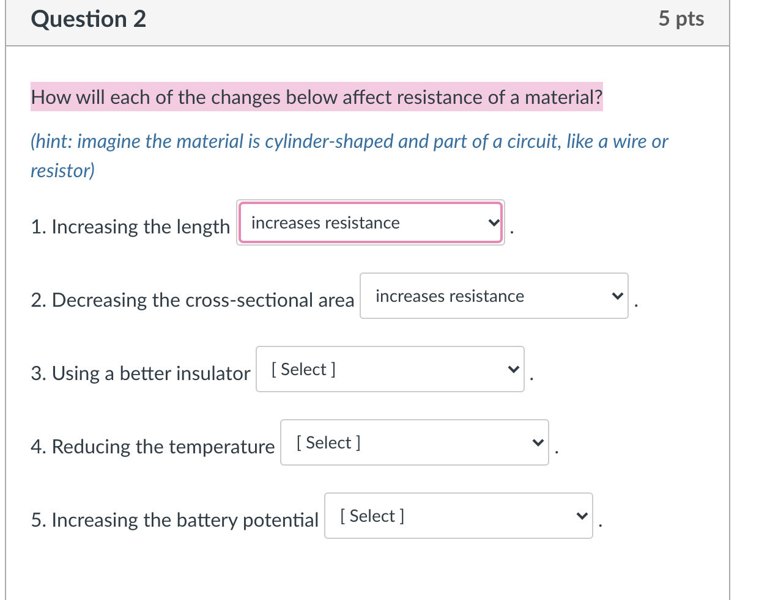Click the "1. Increasing the length" label
This screenshot has width=759, height=600.
[x=130, y=227]
